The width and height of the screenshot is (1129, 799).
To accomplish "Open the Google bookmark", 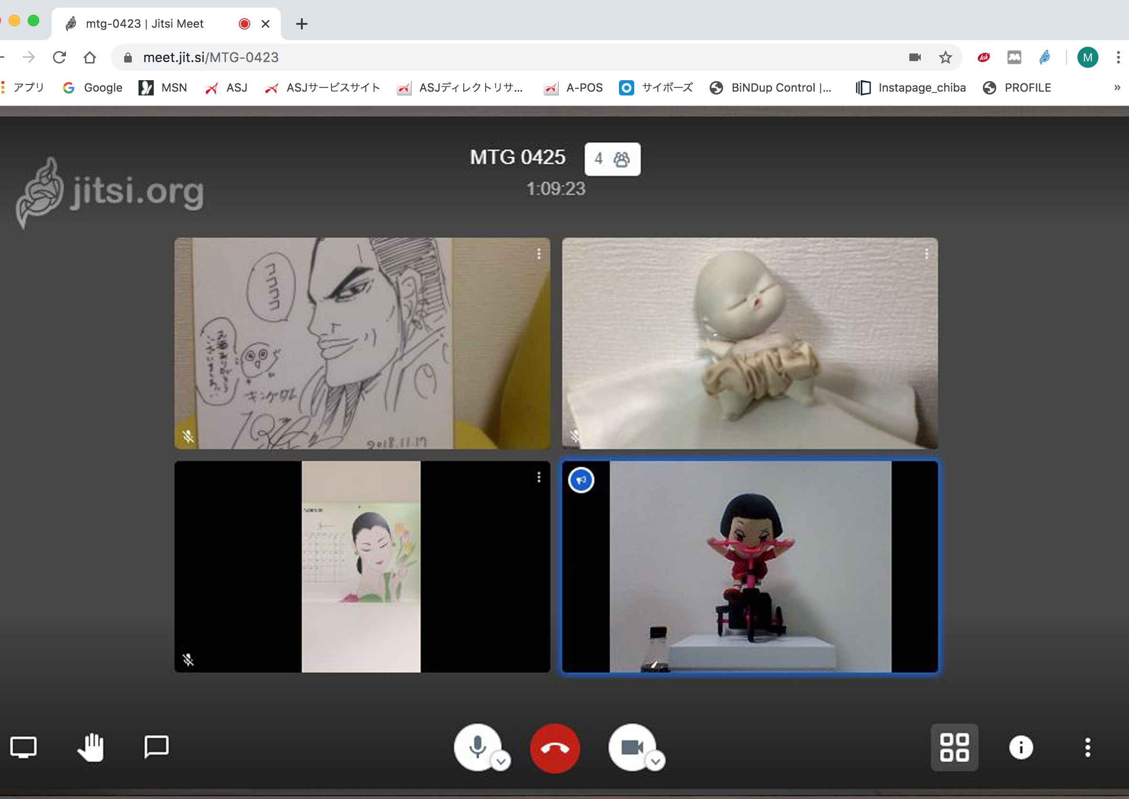I will click(93, 87).
